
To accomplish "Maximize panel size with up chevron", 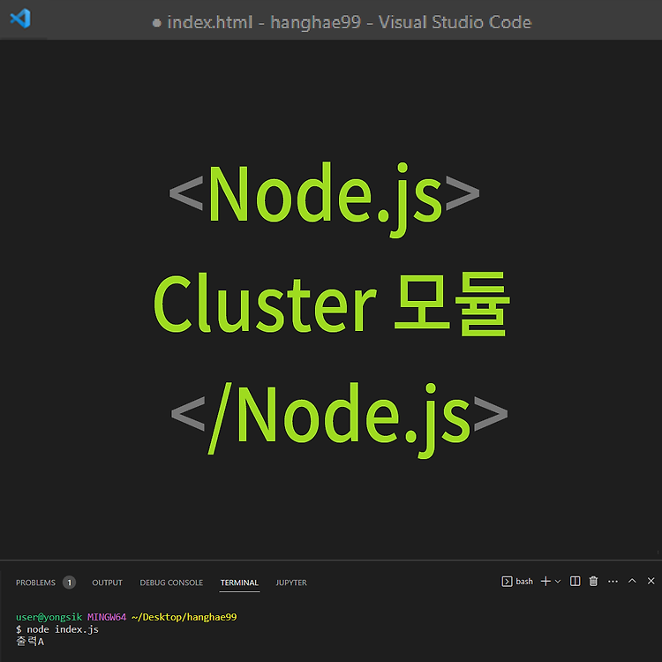I will [x=632, y=581].
